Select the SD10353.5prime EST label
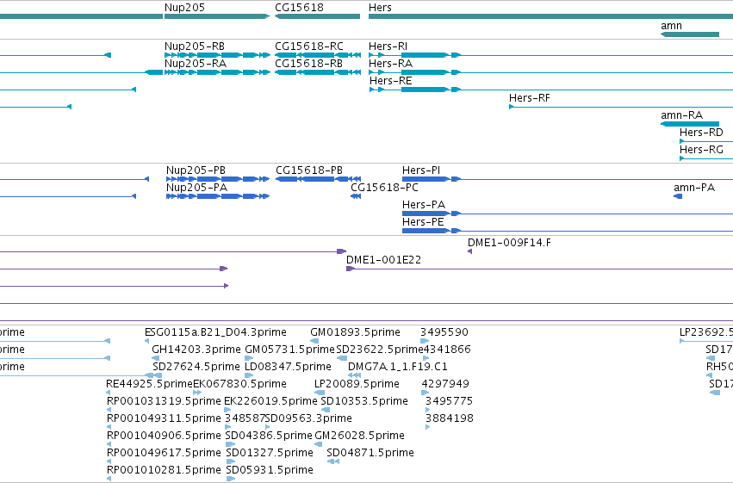The image size is (733, 483). [364, 402]
